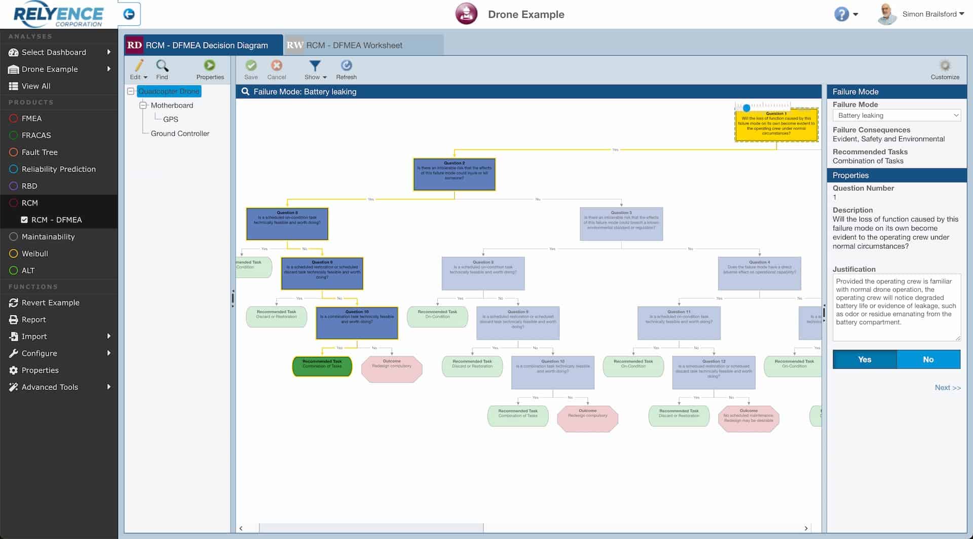Open the Advanced Tools submenu
Screen dimensions: 973x539
pos(50,387)
